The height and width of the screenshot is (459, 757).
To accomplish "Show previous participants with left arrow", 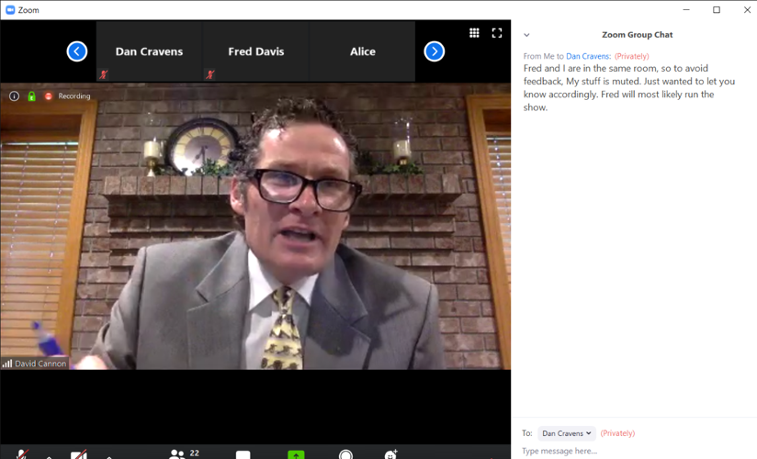I will (77, 51).
